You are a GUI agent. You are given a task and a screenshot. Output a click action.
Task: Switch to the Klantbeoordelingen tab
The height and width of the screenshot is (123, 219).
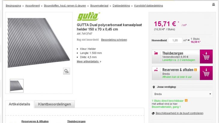(x=55, y=104)
